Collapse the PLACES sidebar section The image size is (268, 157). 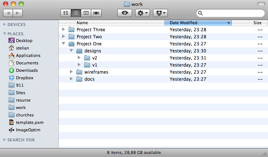coord(4,33)
